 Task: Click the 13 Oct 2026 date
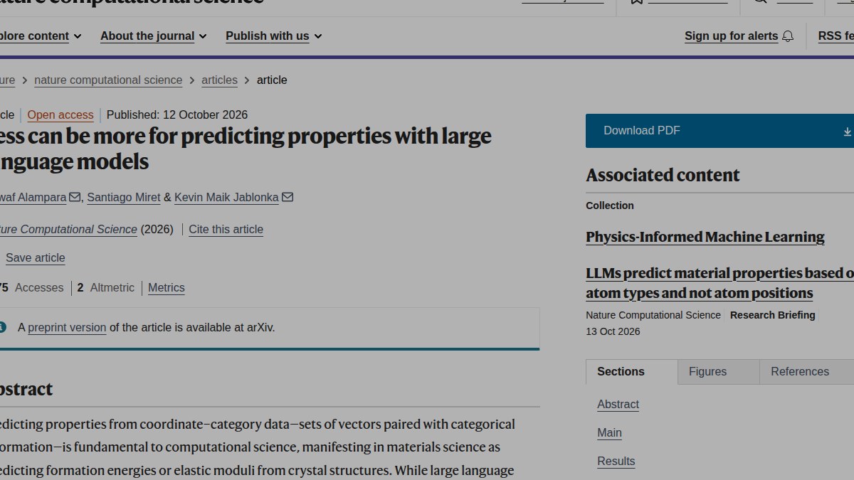[613, 331]
